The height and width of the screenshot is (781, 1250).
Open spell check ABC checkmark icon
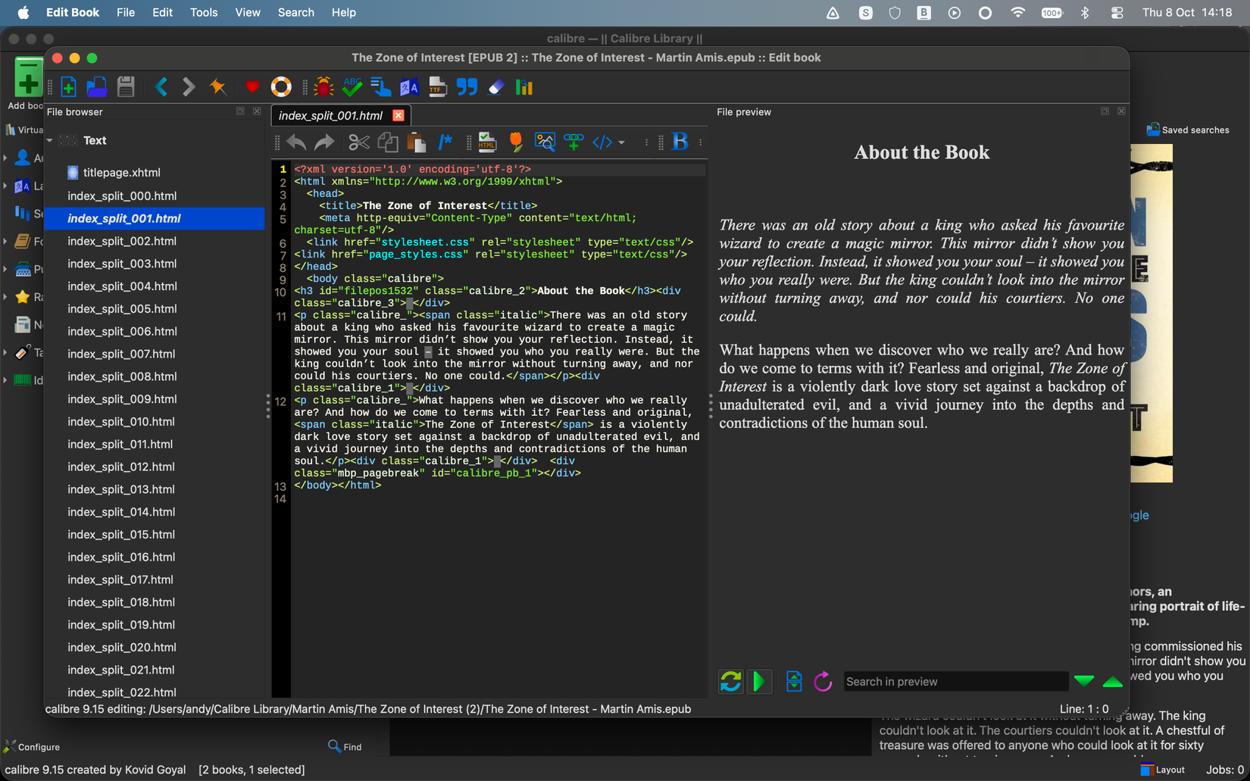352,87
